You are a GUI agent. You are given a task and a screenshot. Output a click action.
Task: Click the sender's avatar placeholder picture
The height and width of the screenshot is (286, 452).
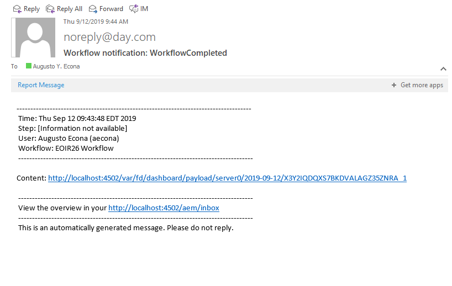click(x=33, y=38)
